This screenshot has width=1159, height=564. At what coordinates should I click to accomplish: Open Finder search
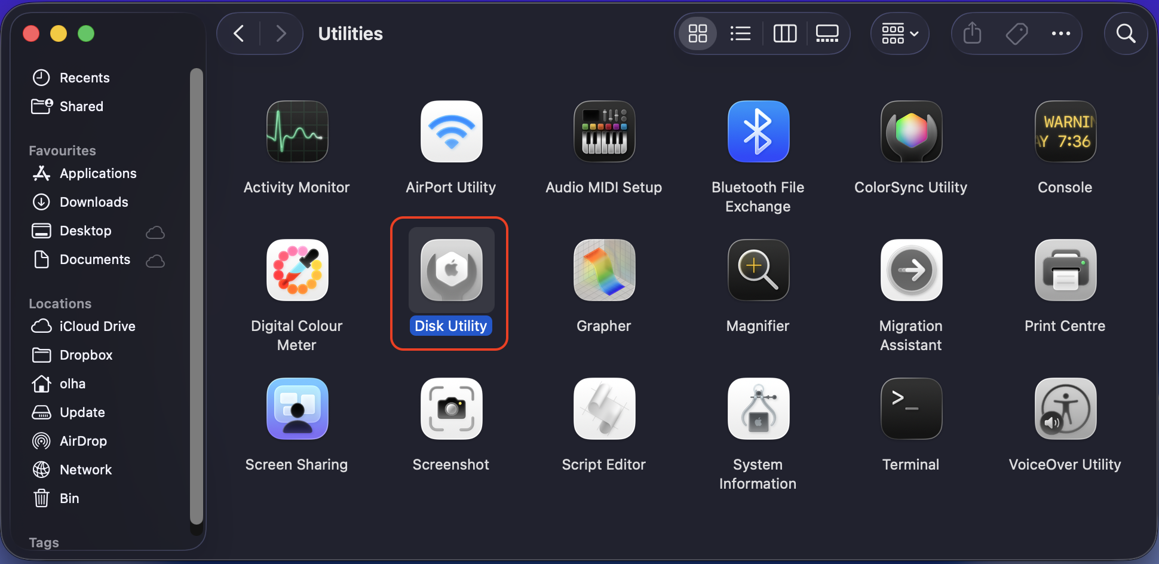pyautogui.click(x=1126, y=33)
